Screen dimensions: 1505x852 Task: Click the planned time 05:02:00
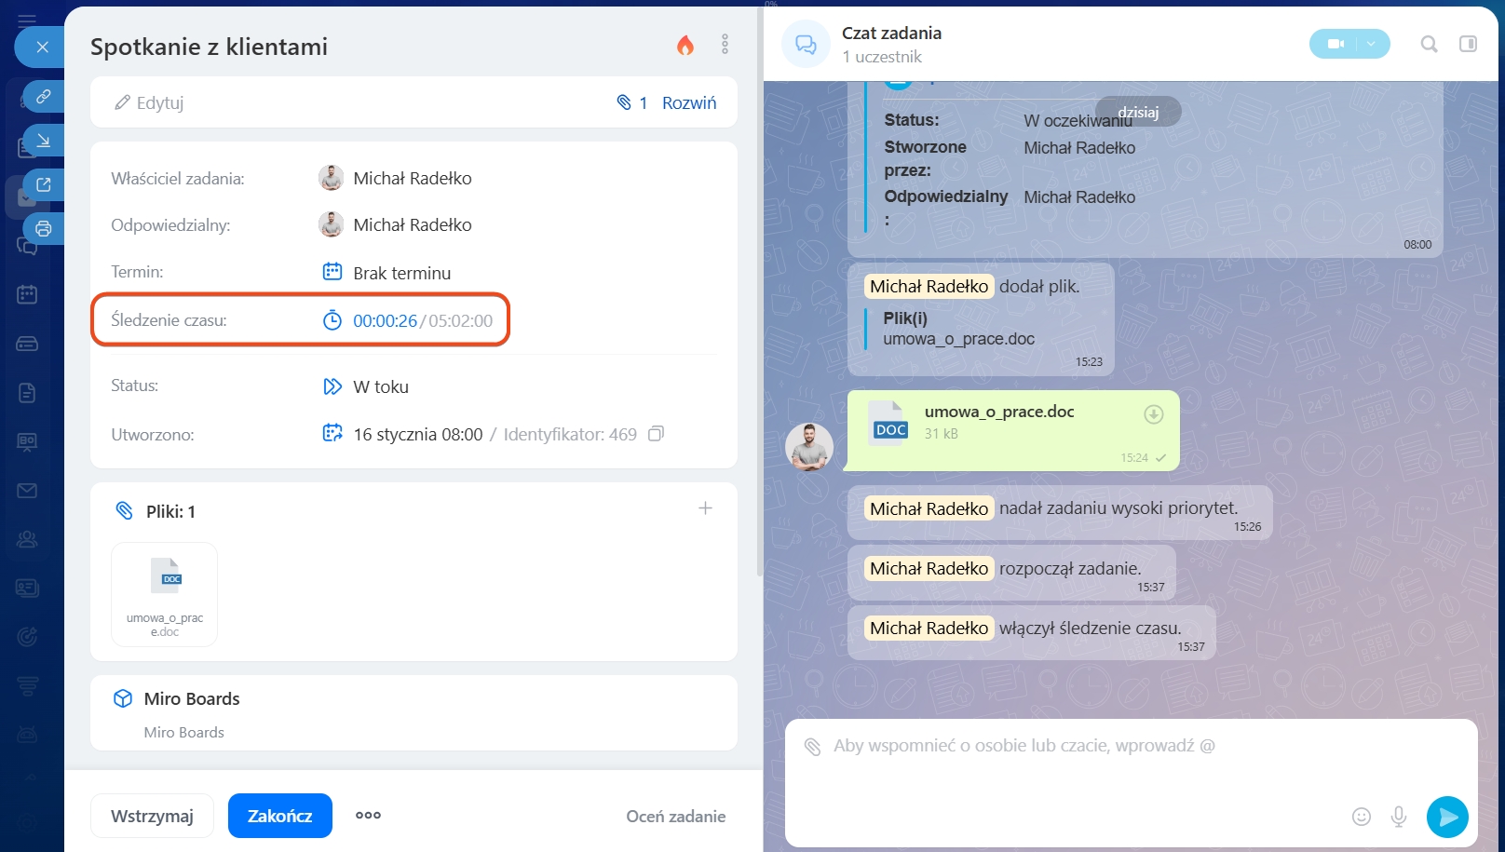tap(461, 320)
